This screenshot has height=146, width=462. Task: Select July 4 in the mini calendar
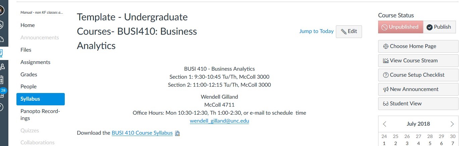pyautogui.click(x=418, y=143)
